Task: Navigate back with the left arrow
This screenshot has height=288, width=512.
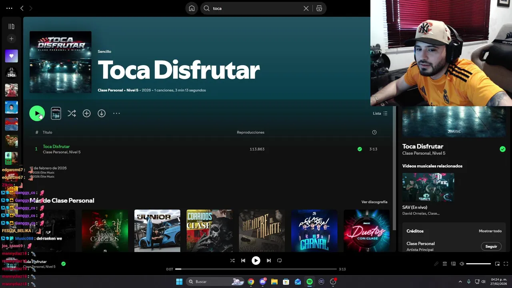Action: click(x=22, y=8)
